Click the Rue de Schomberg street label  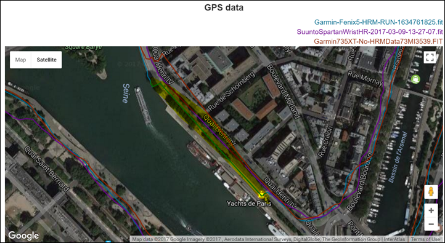(x=231, y=91)
